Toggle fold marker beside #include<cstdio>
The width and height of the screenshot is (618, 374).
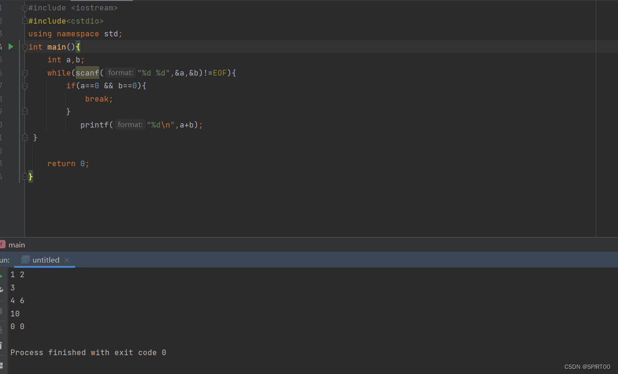pos(25,21)
